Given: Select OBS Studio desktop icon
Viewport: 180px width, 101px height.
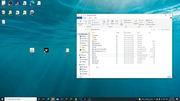Looking at the screenshot, I should point(11,4).
